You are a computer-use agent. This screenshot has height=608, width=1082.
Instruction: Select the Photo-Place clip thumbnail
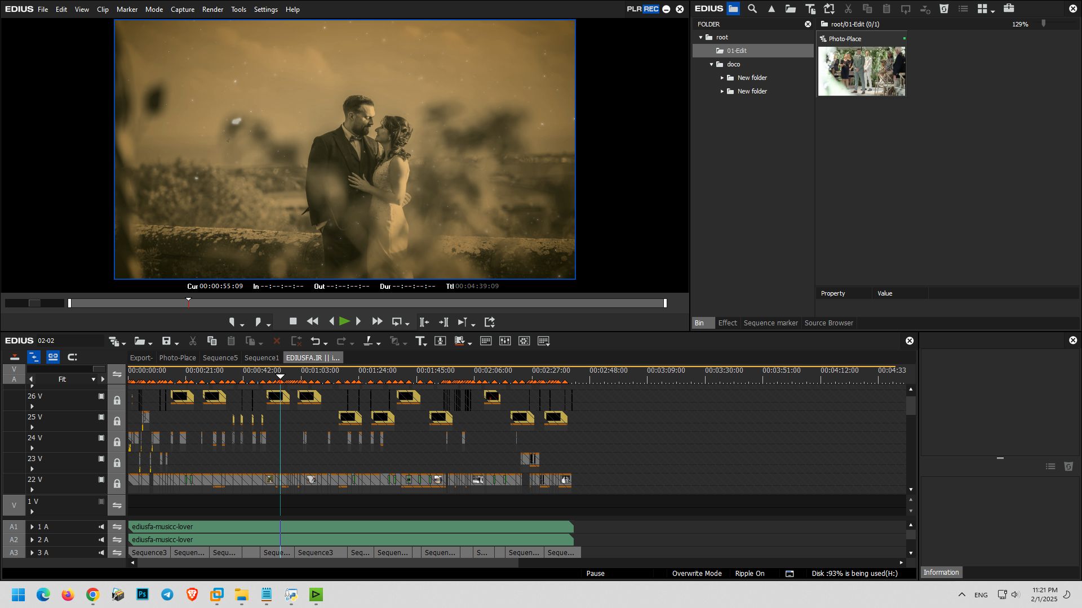coord(861,71)
